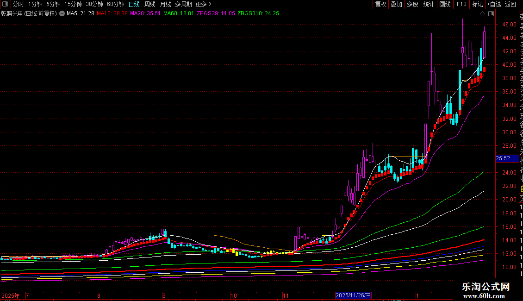
Task: Click the left panel toggle icon
Action: pos(6,4)
